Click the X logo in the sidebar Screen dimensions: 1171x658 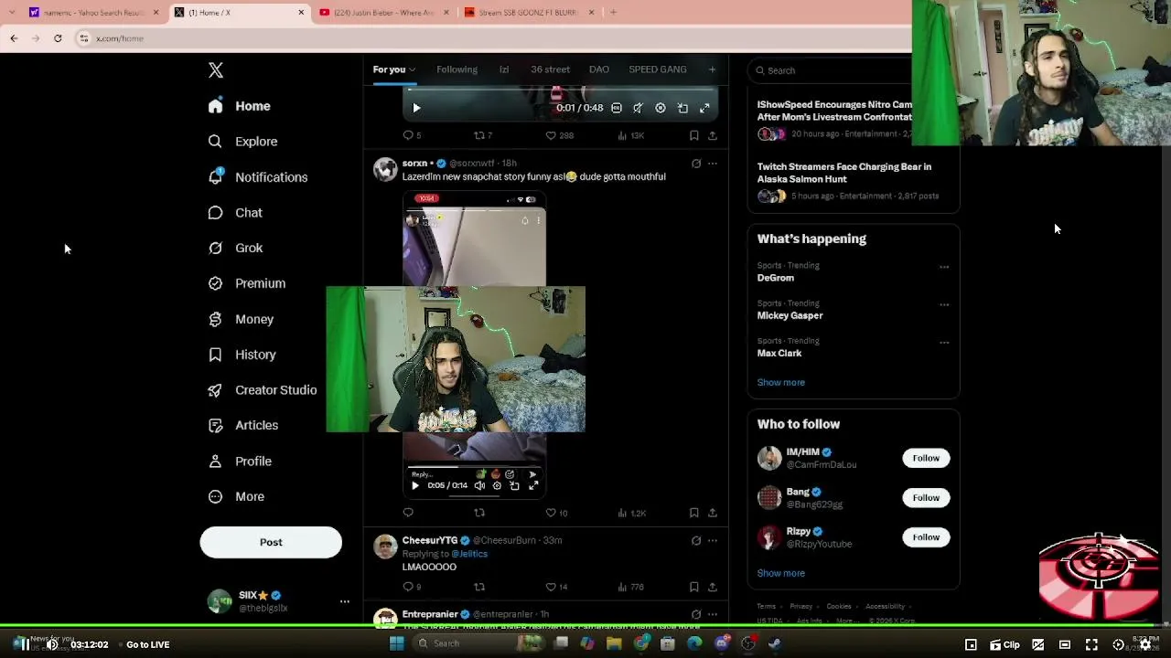[x=216, y=70]
